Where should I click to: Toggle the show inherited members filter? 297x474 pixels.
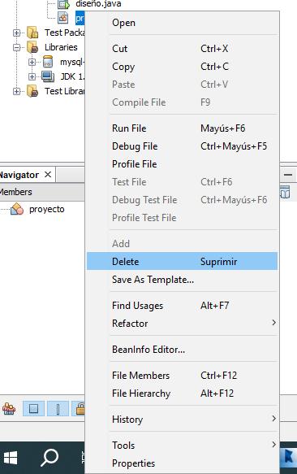9,409
